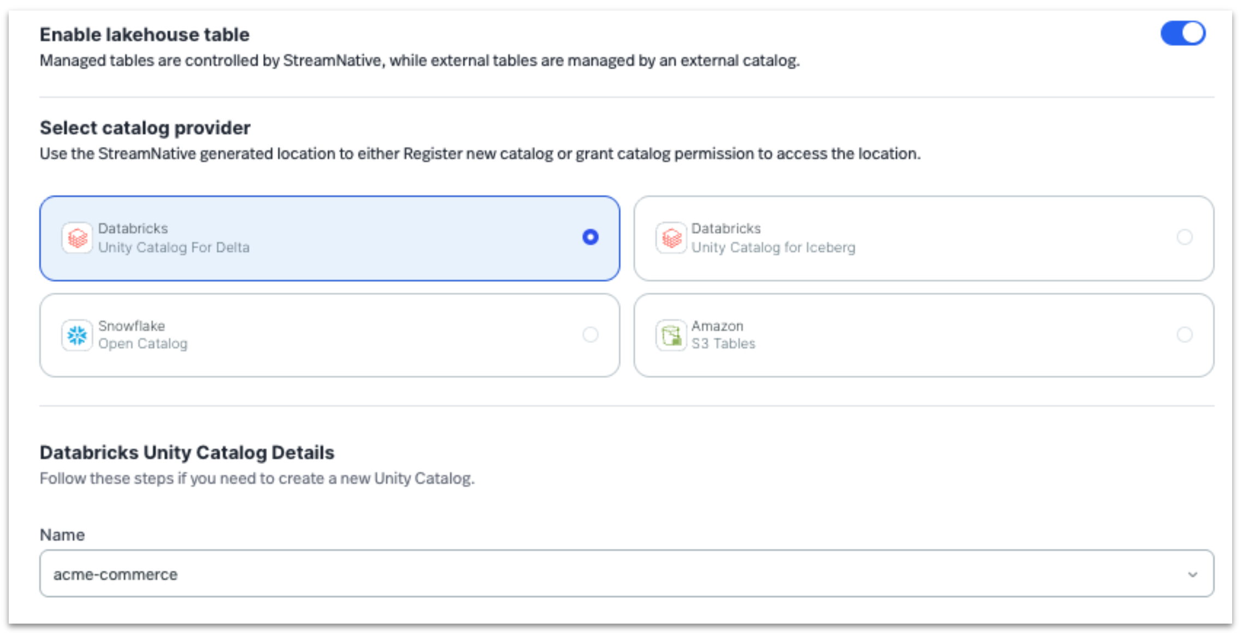Follow the 'Follow these steps' Unity Catalog instructions

tap(257, 479)
